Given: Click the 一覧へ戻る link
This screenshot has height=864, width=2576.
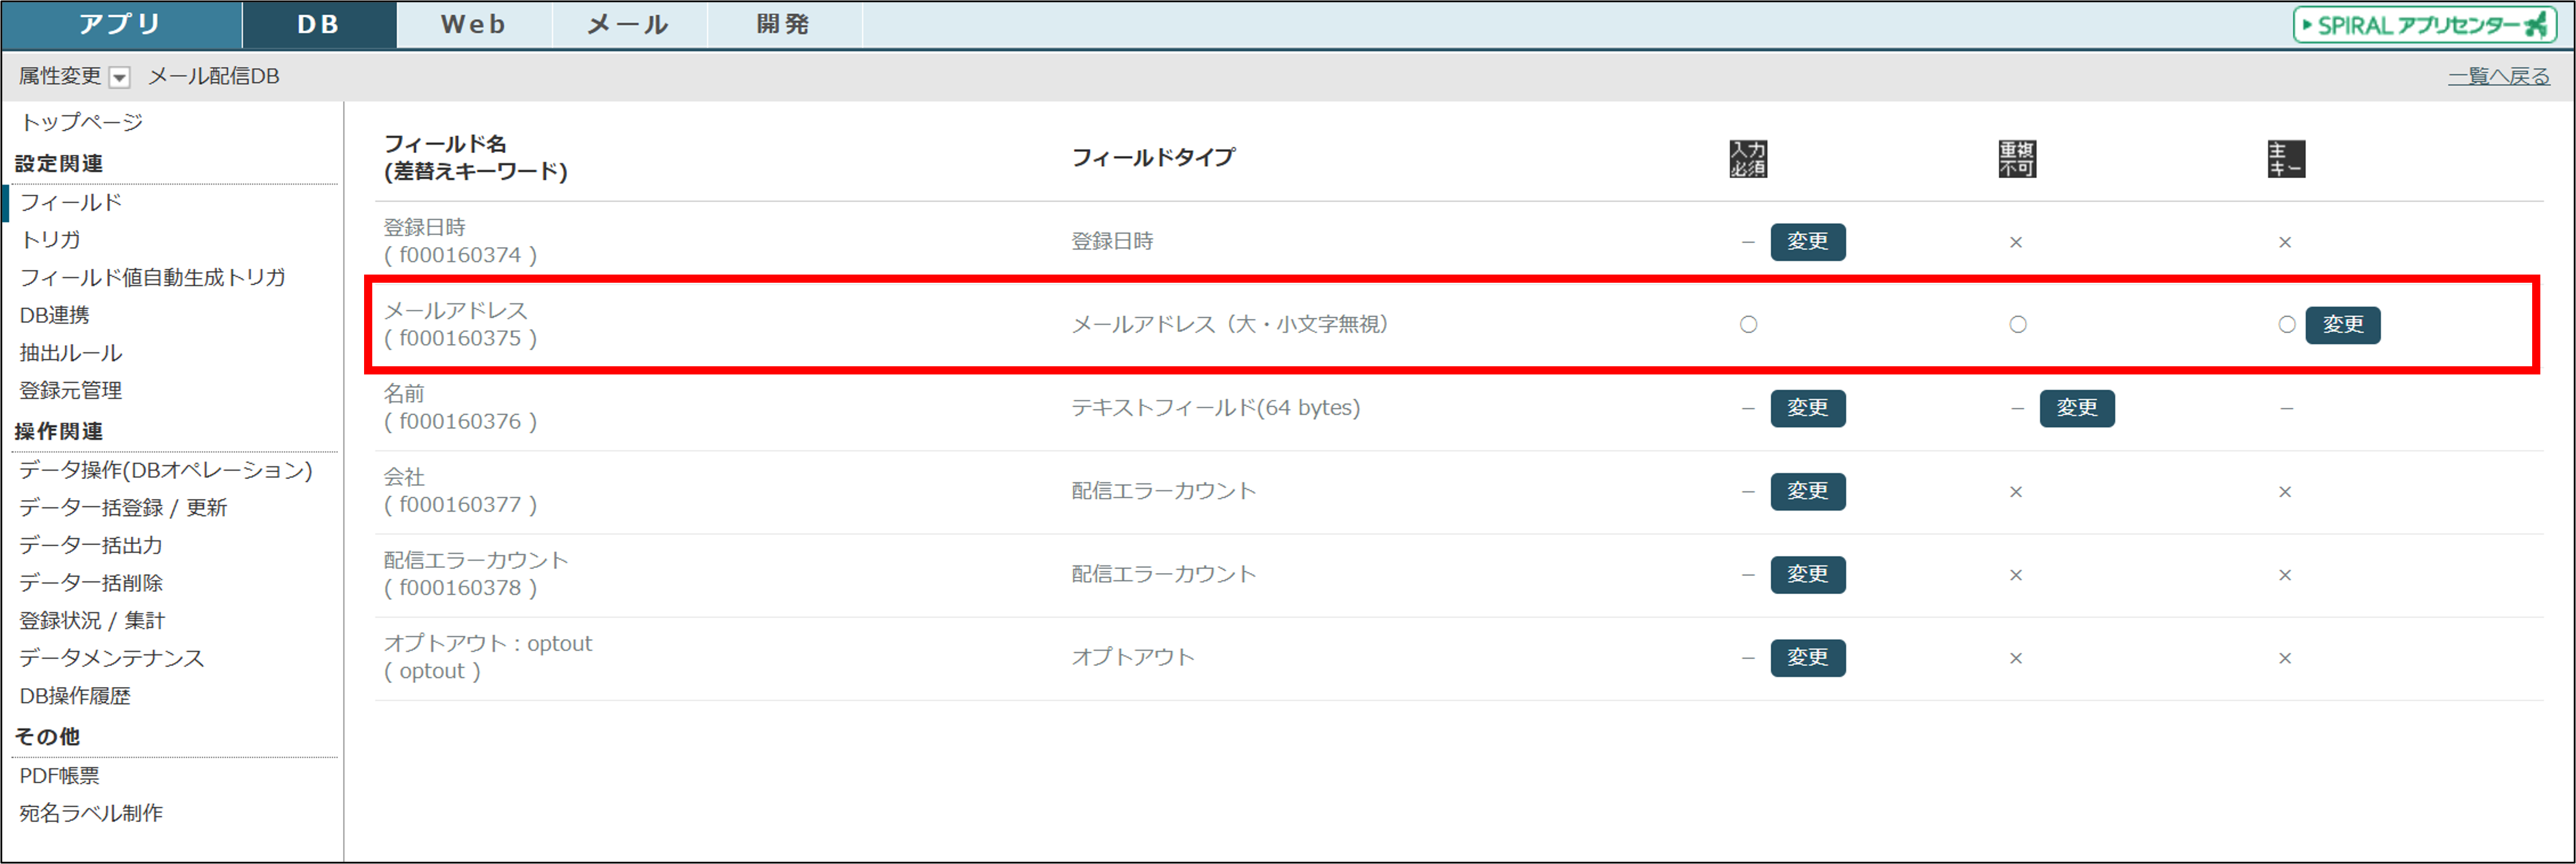Looking at the screenshot, I should (2498, 76).
